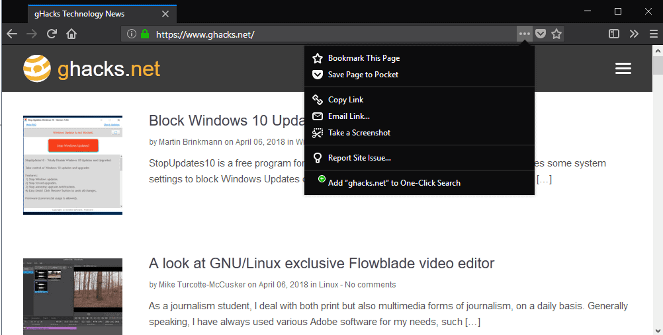Click the page scrollbar down arrow
This screenshot has height=335, width=663.
point(658,330)
